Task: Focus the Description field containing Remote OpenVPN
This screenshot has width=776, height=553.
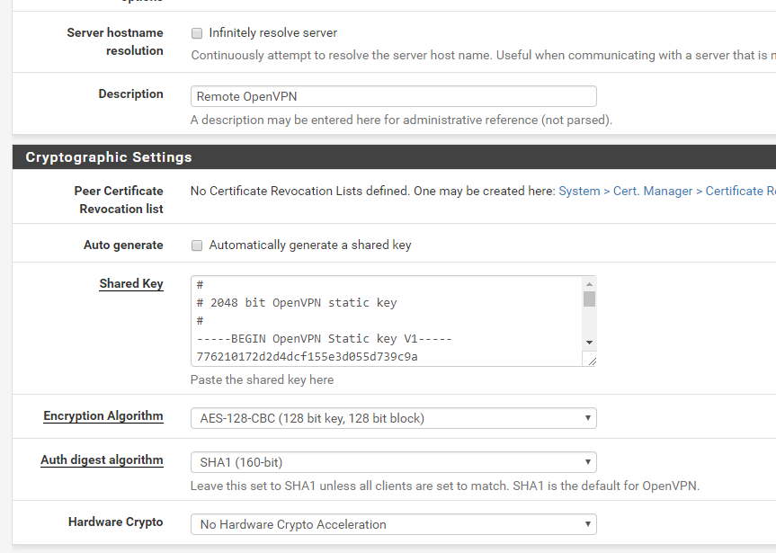Action: pos(393,96)
